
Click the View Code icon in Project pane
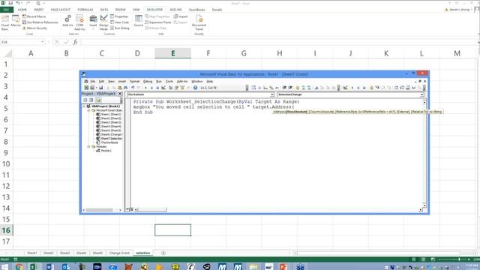[85, 100]
